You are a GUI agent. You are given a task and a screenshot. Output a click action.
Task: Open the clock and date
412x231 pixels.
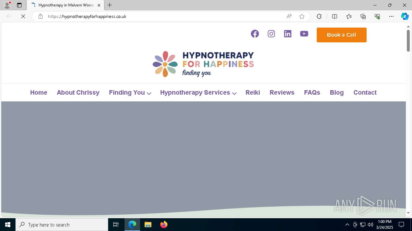tap(385, 225)
